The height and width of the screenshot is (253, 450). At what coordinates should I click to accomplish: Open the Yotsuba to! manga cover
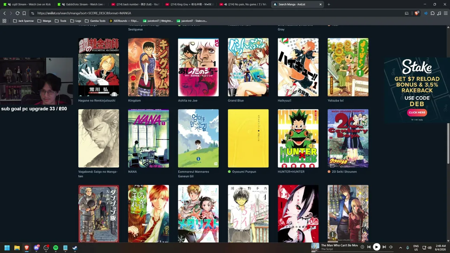click(x=348, y=67)
